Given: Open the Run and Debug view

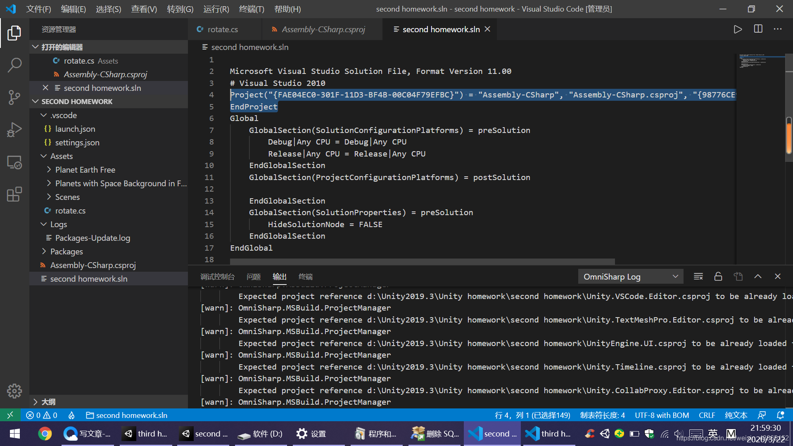Looking at the screenshot, I should (15, 129).
